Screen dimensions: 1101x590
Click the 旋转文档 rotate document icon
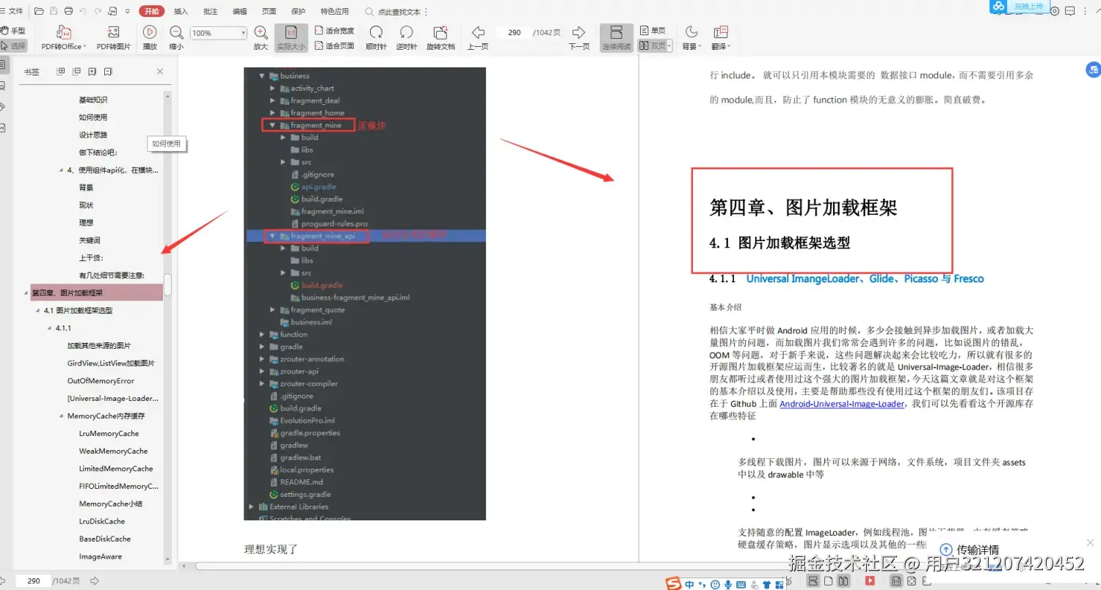(440, 32)
